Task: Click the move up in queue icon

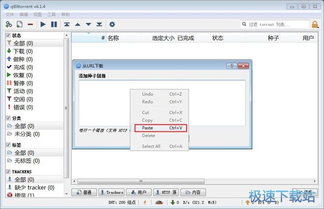Action: tap(77, 24)
